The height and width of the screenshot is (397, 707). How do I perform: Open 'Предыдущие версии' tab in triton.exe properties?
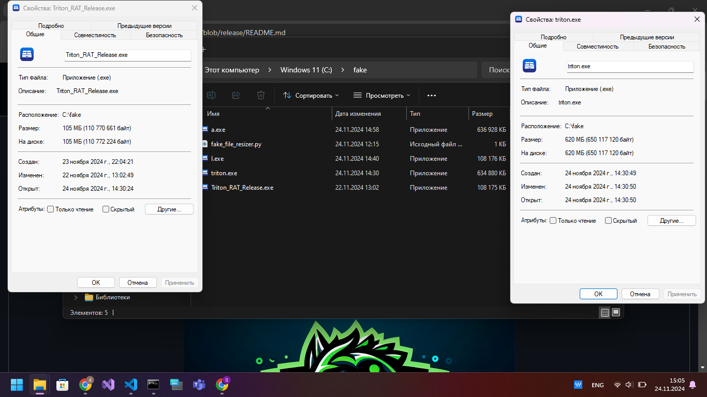[647, 37]
